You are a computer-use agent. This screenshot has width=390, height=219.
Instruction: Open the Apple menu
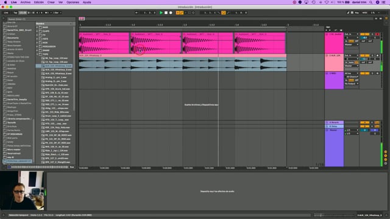tap(5, 2)
